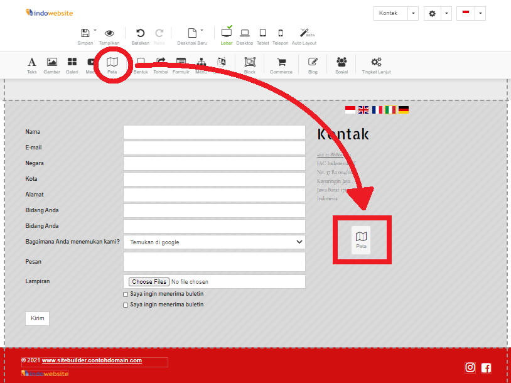Expand 'Temukan di google' select box
This screenshot has height=383, width=511.
214,242
